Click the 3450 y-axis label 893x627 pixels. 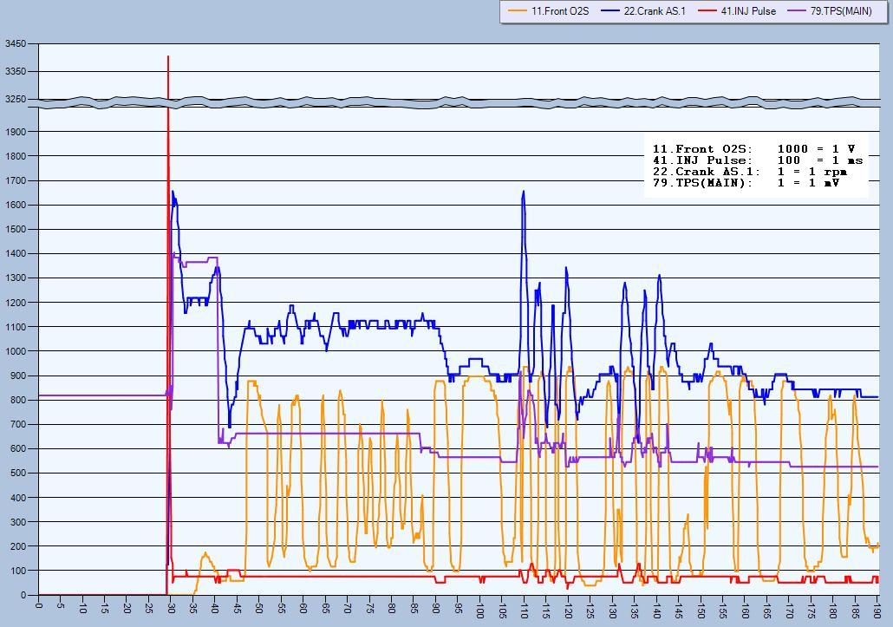click(15, 44)
